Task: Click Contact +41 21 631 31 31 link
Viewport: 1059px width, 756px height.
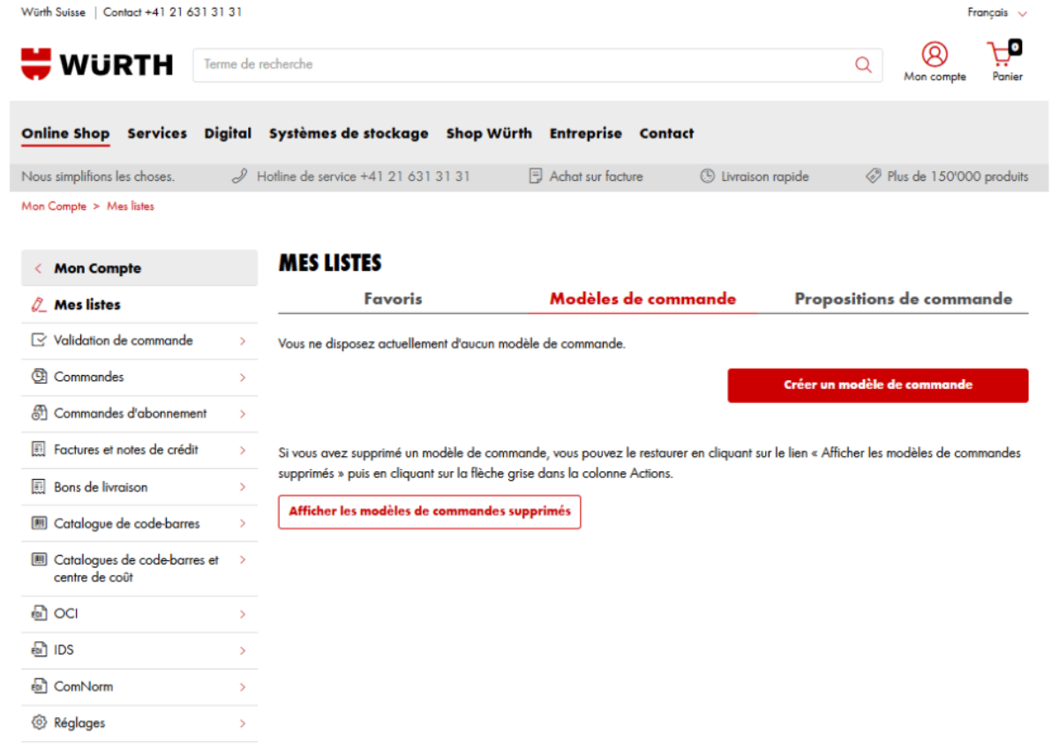Action: pos(172,12)
